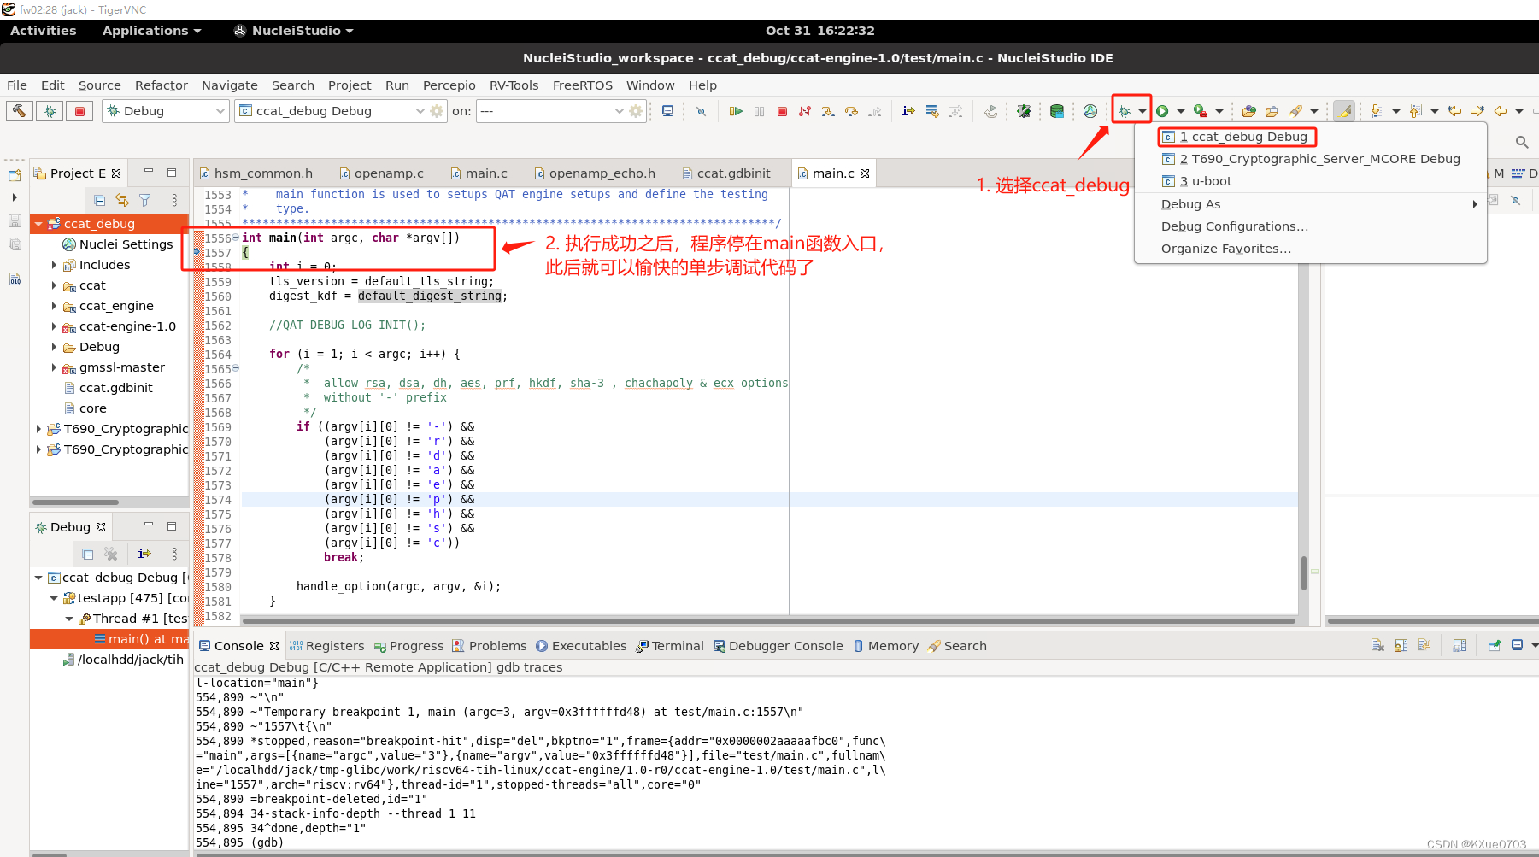Click the Step Over toolbar icon
The width and height of the screenshot is (1539, 857).
[851, 111]
